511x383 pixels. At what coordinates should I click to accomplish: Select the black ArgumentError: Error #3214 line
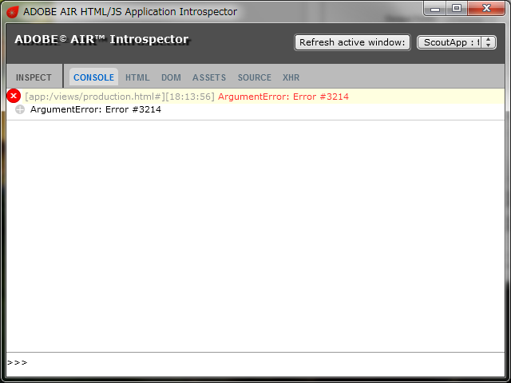[96, 109]
